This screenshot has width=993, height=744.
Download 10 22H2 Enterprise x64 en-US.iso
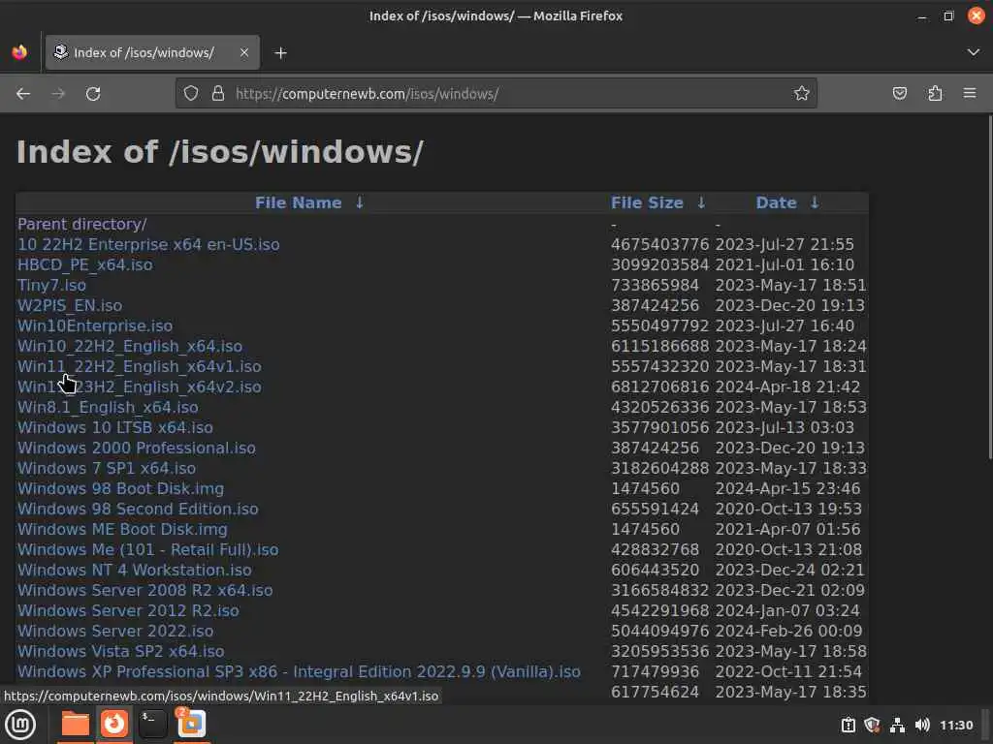148,244
